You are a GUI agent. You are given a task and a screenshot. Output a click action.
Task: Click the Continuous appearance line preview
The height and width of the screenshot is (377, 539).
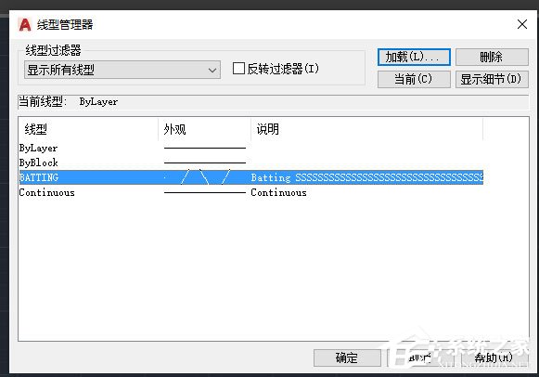pos(205,192)
